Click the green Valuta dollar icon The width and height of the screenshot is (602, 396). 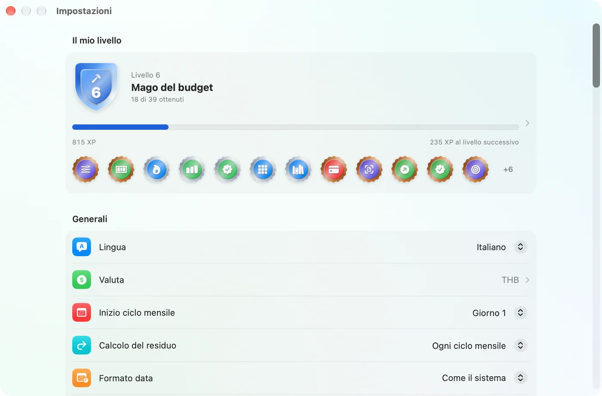(x=82, y=279)
